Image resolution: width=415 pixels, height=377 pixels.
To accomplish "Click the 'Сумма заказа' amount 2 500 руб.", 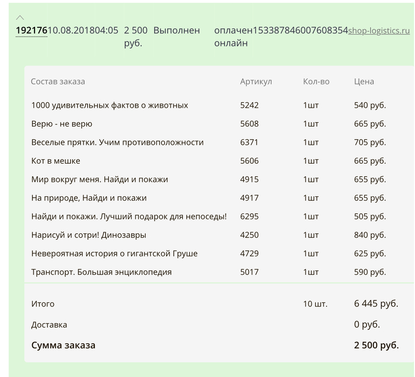I will [376, 345].
